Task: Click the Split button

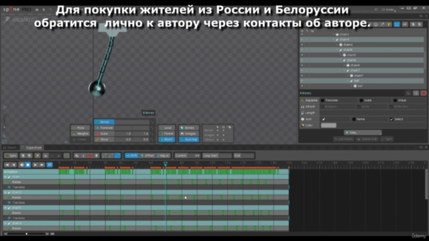Action: [x=387, y=139]
